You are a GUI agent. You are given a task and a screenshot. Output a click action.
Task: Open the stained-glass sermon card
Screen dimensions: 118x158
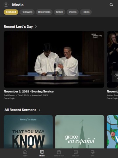112,132
